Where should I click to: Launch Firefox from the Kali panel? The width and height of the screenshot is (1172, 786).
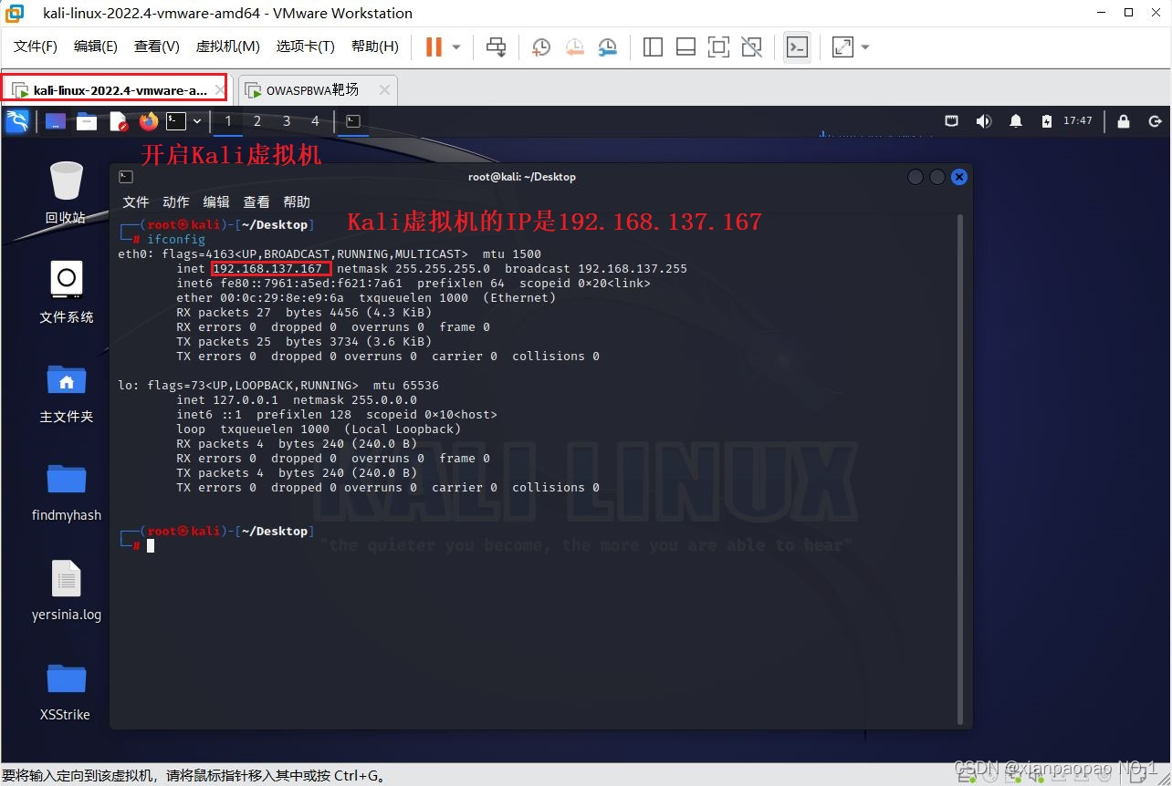[x=148, y=121]
